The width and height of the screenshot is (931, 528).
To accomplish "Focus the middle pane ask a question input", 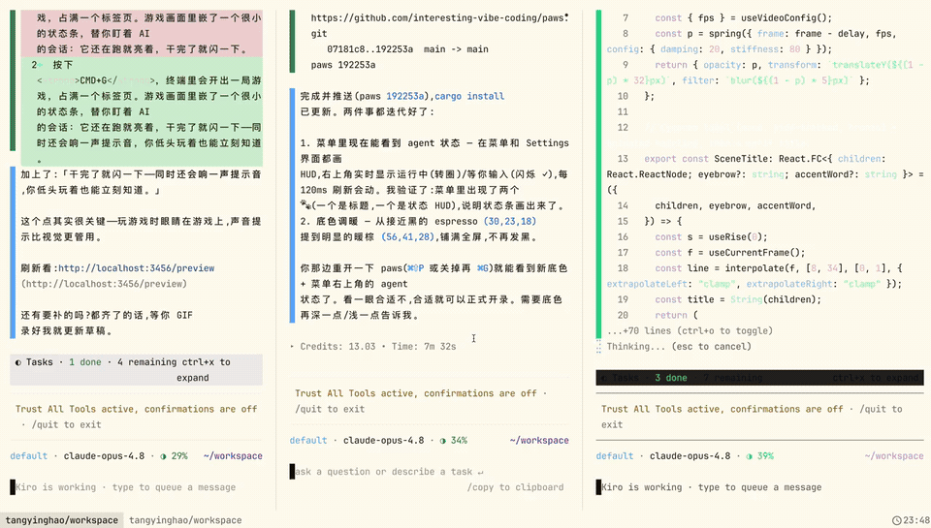I will click(429, 472).
